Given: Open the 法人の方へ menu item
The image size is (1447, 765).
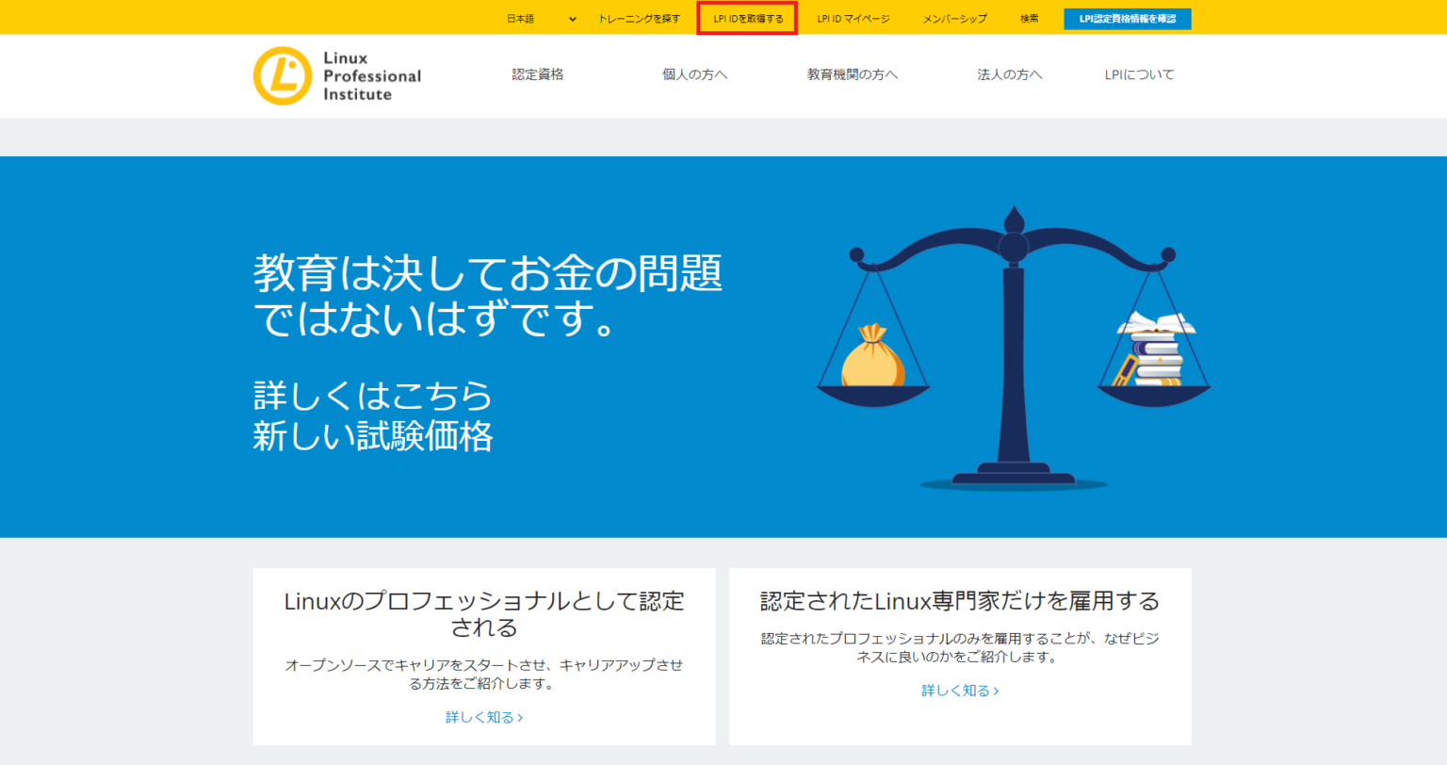Looking at the screenshot, I should [1010, 74].
